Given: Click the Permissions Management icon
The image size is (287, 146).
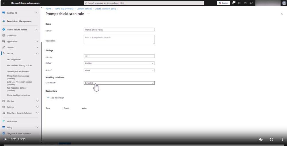Looking at the screenshot, I should (3, 21).
